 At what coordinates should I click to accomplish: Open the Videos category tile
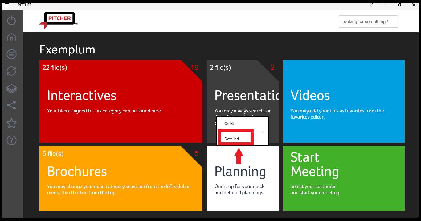(344, 101)
